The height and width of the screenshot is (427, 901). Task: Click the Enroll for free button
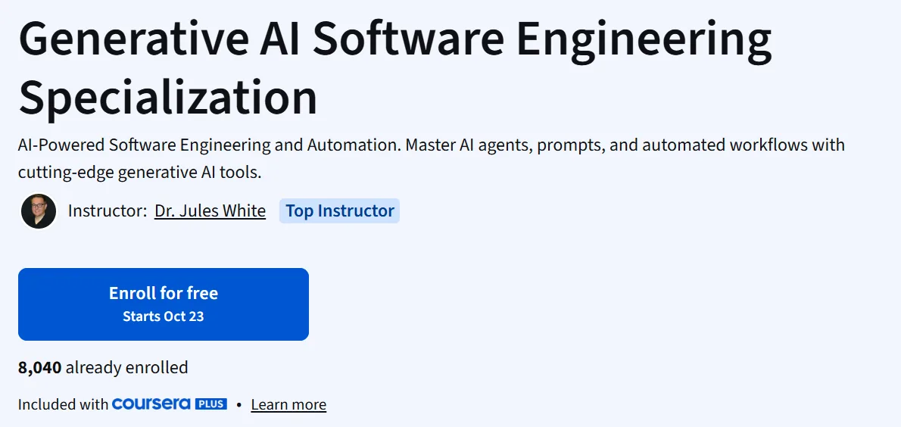coord(164,304)
